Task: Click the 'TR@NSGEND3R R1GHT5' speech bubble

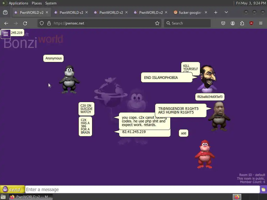Action: (181, 110)
